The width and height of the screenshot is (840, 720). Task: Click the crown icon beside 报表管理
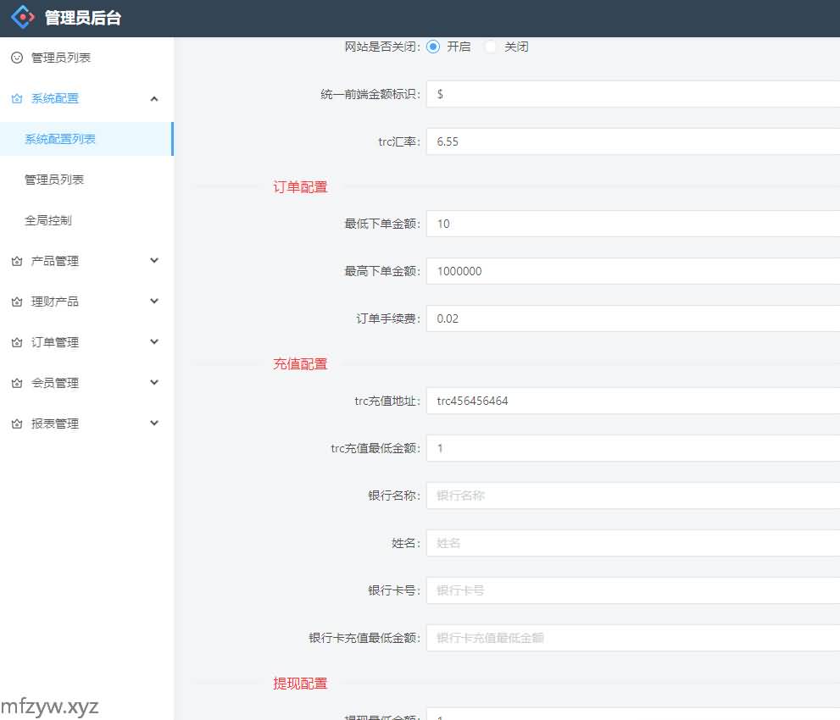click(16, 424)
